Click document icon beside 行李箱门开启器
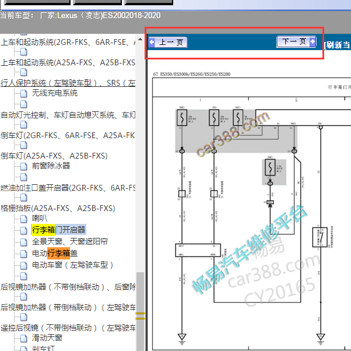This screenshot has height=351, width=351. pyautogui.click(x=24, y=230)
